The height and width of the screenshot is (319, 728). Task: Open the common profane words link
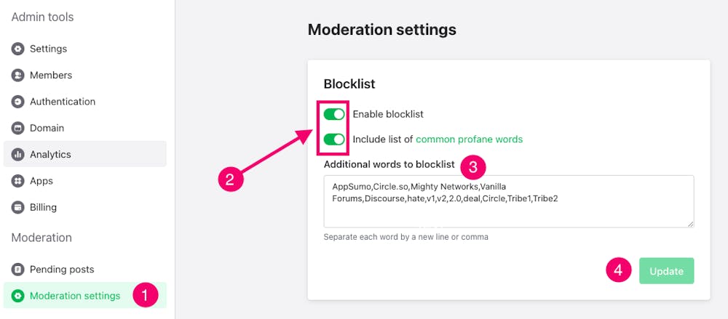click(x=469, y=139)
